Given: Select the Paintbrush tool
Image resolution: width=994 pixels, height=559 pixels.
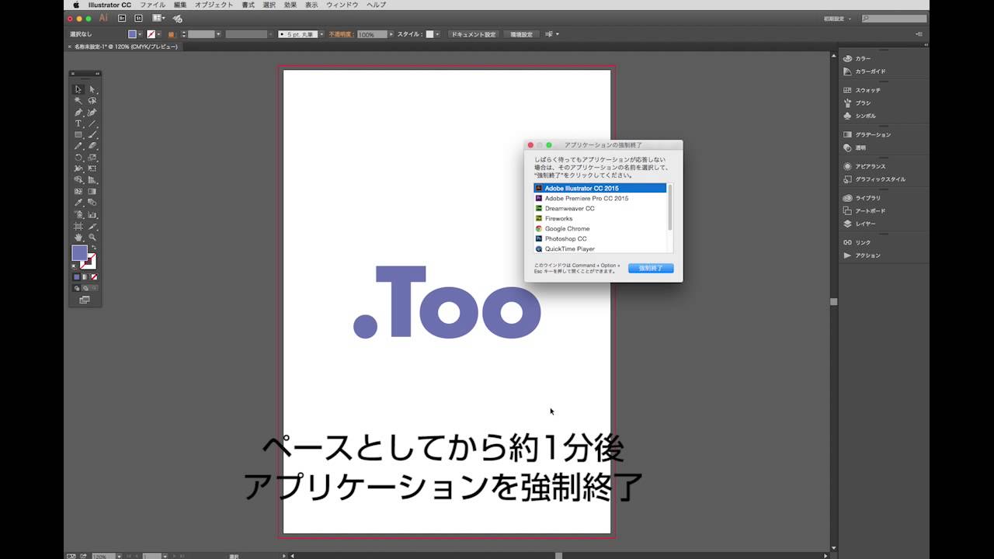Looking at the screenshot, I should pos(92,134).
